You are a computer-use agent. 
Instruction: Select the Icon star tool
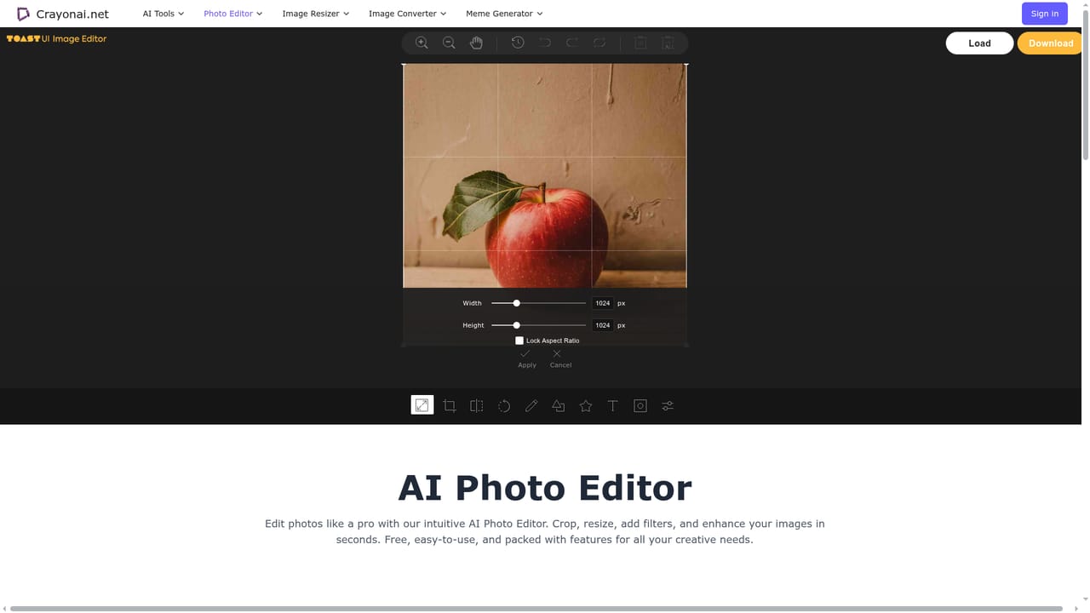(x=586, y=406)
